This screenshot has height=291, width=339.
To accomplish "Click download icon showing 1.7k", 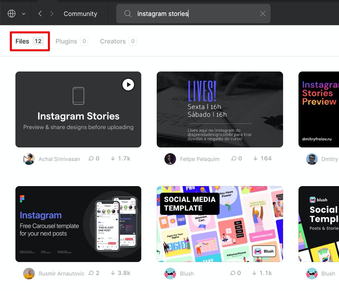I will click(x=113, y=159).
